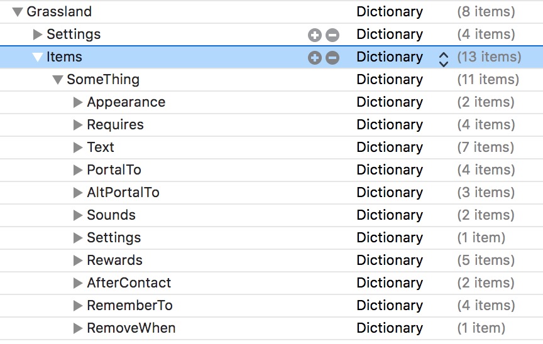543x344 pixels.
Task: Expand the Requires entry
Action: pyautogui.click(x=78, y=125)
